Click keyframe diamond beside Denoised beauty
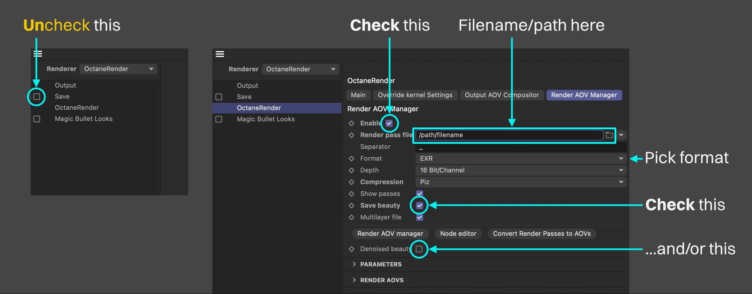 tap(352, 249)
